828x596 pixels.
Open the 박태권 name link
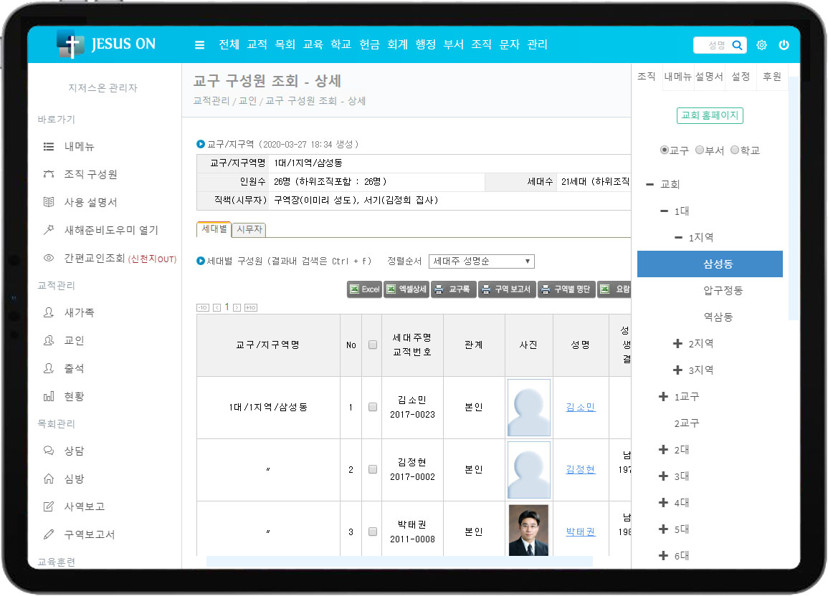pyautogui.click(x=580, y=532)
